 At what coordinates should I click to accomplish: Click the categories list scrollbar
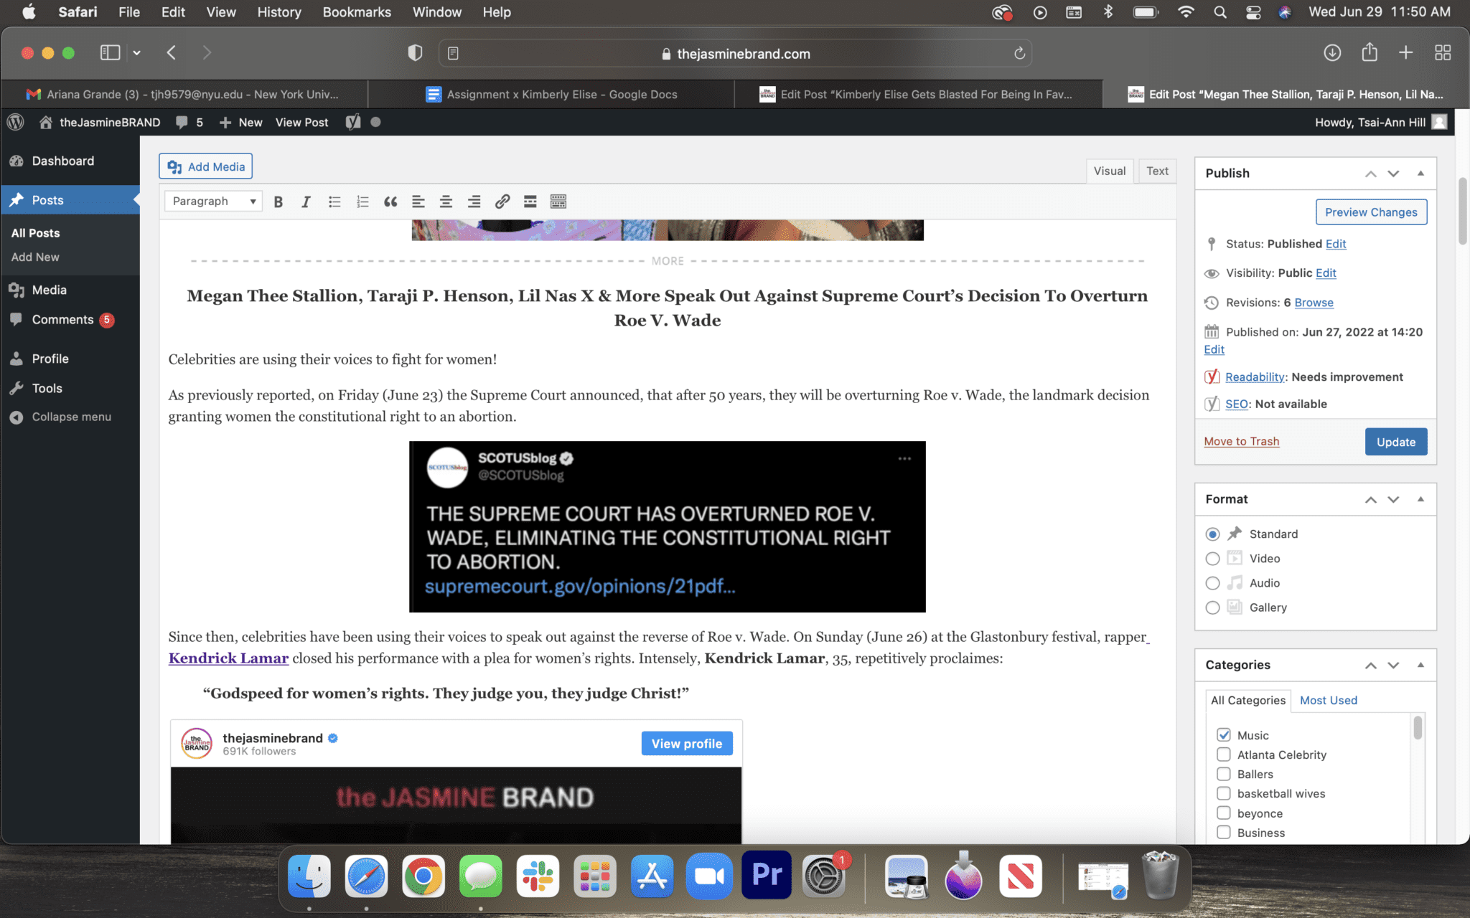tap(1418, 727)
